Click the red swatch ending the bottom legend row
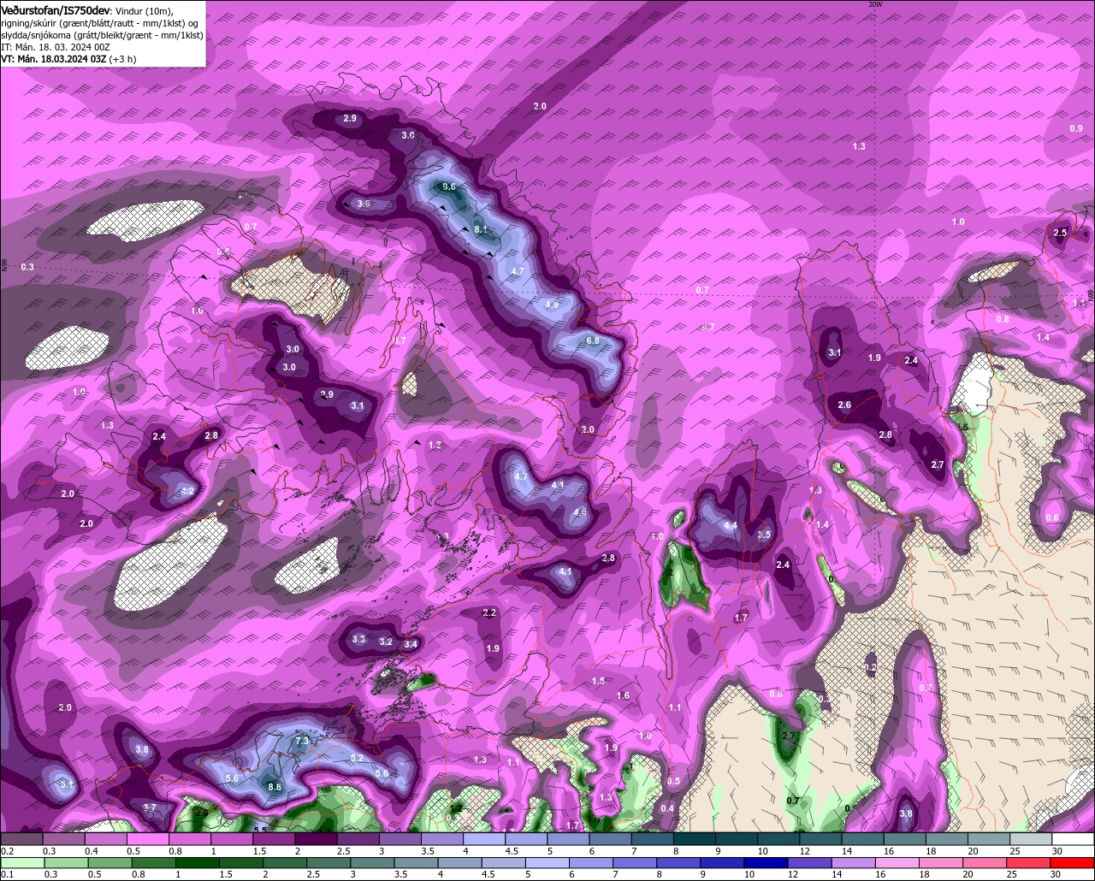This screenshot has height=881, width=1095. coord(1074,862)
